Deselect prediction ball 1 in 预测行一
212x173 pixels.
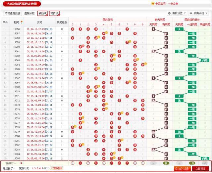[80, 163]
